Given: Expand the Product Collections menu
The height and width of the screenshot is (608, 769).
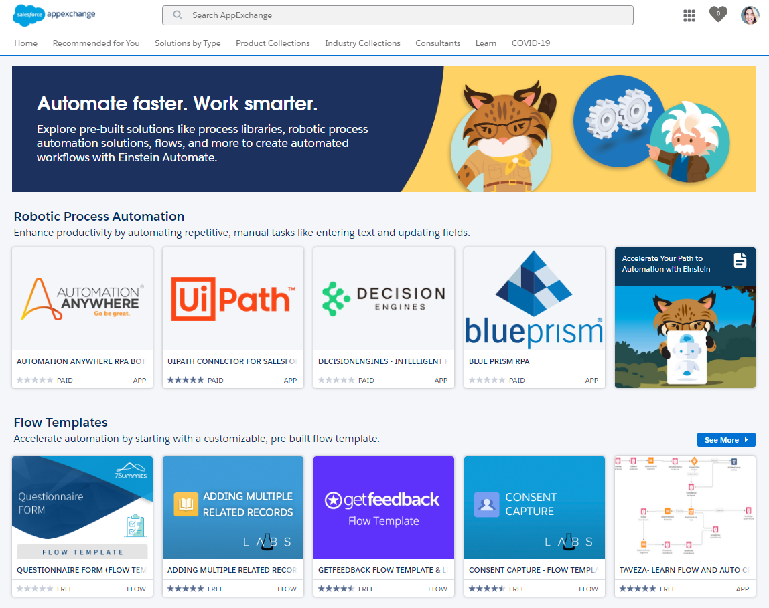Looking at the screenshot, I should point(273,43).
